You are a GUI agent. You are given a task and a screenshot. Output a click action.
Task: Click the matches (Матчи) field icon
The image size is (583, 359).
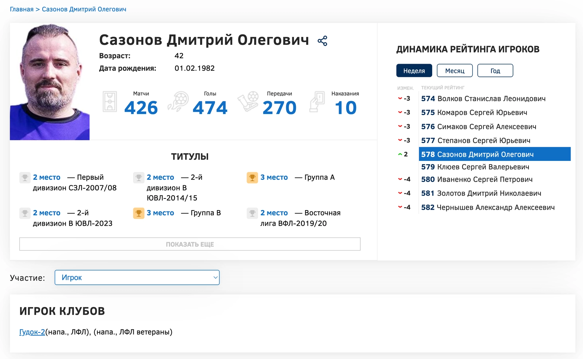coord(109,102)
